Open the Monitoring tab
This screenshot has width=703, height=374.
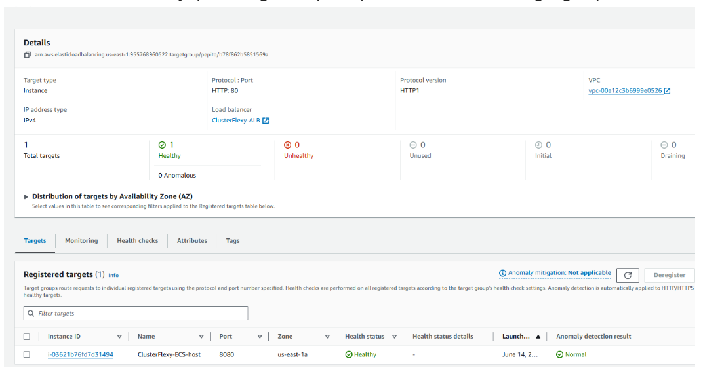click(81, 241)
